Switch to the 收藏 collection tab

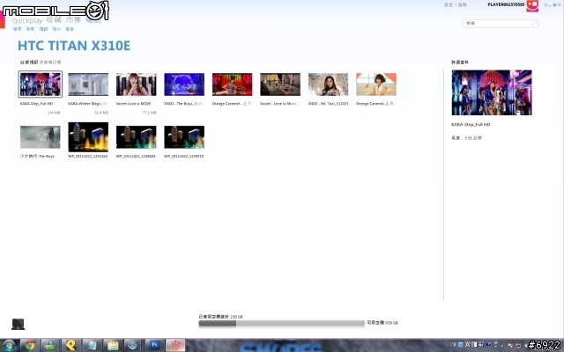coord(54,19)
